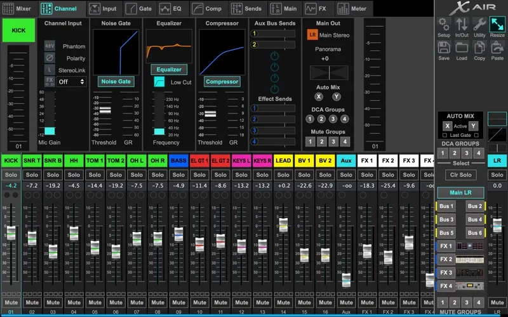Open the FX insert Off dropdown
Viewport: 508px width, 317px height.
coord(72,82)
